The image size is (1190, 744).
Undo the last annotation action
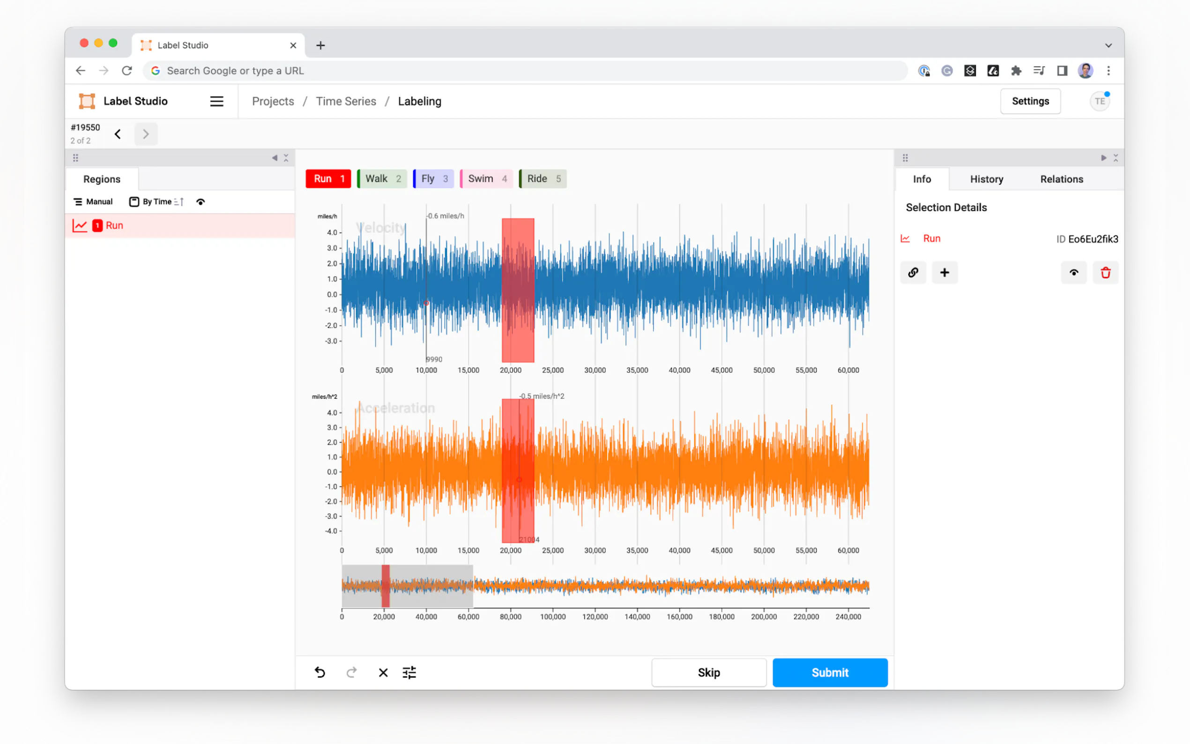pos(320,672)
